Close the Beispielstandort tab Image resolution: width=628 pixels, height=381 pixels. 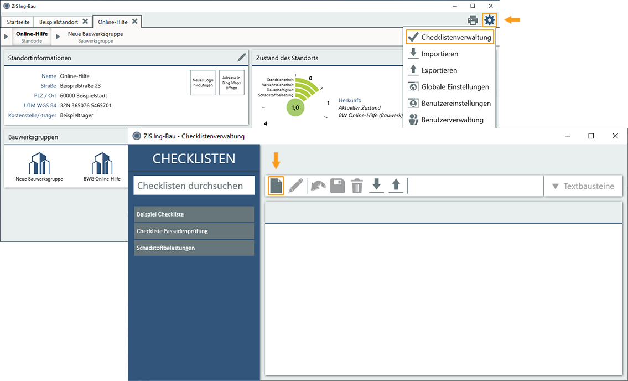(x=85, y=22)
